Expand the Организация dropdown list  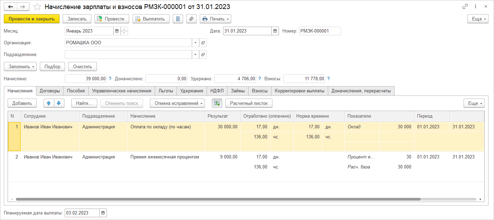pyautogui.click(x=195, y=43)
